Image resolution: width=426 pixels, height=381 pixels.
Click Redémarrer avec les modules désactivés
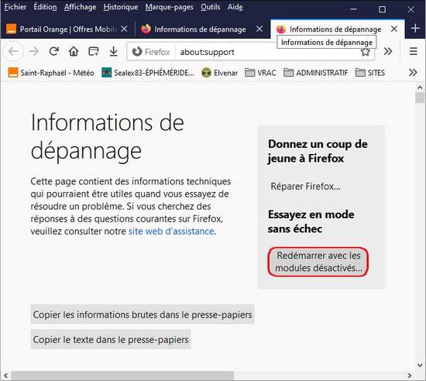(x=318, y=262)
